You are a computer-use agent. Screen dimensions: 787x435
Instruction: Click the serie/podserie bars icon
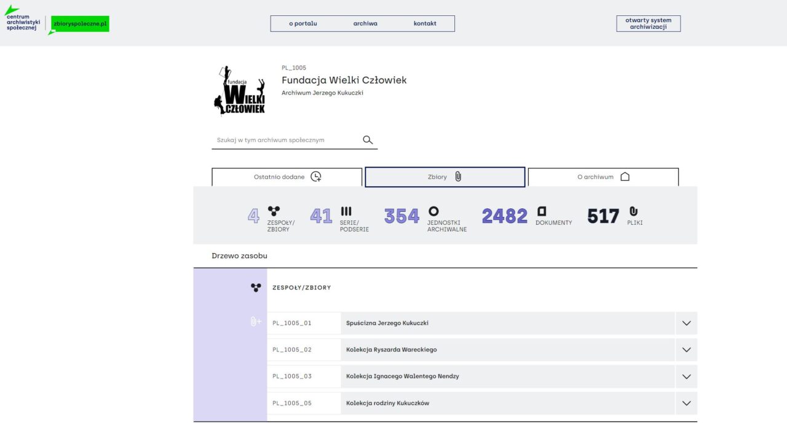(346, 211)
